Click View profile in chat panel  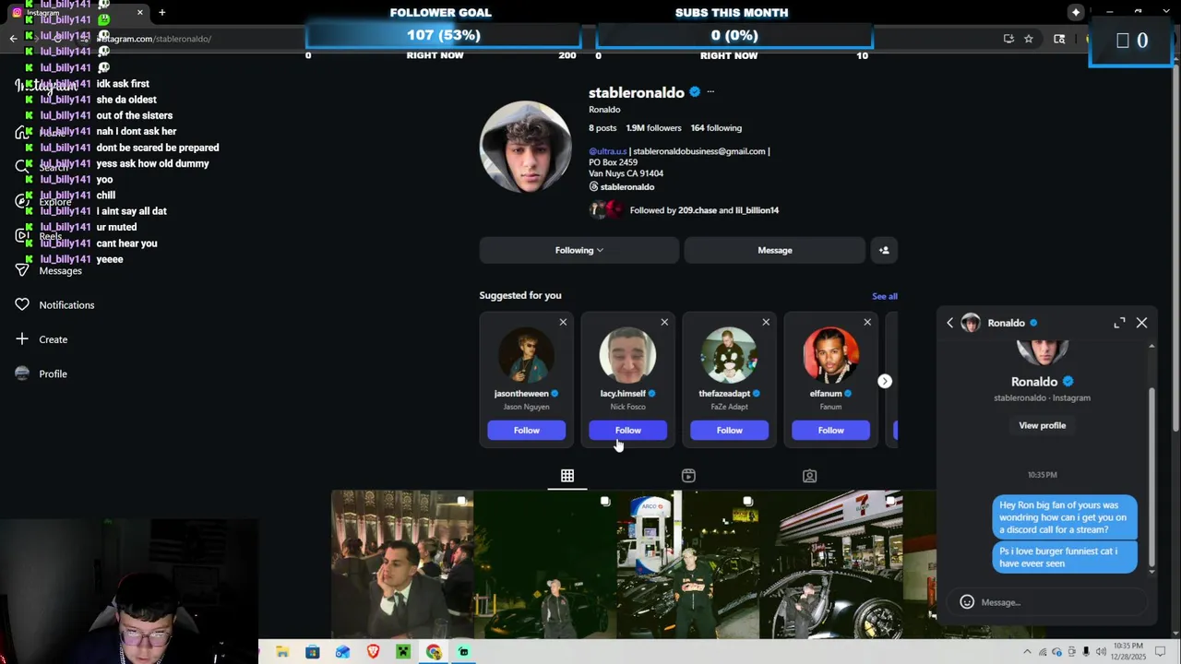(x=1042, y=425)
